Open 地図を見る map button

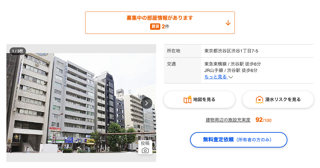[199, 100]
